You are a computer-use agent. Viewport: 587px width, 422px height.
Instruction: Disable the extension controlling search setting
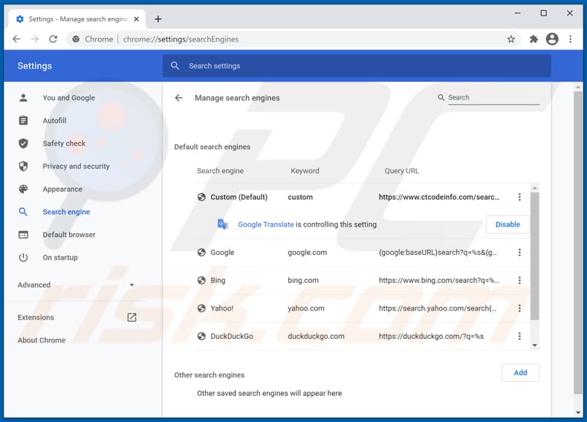(x=507, y=224)
